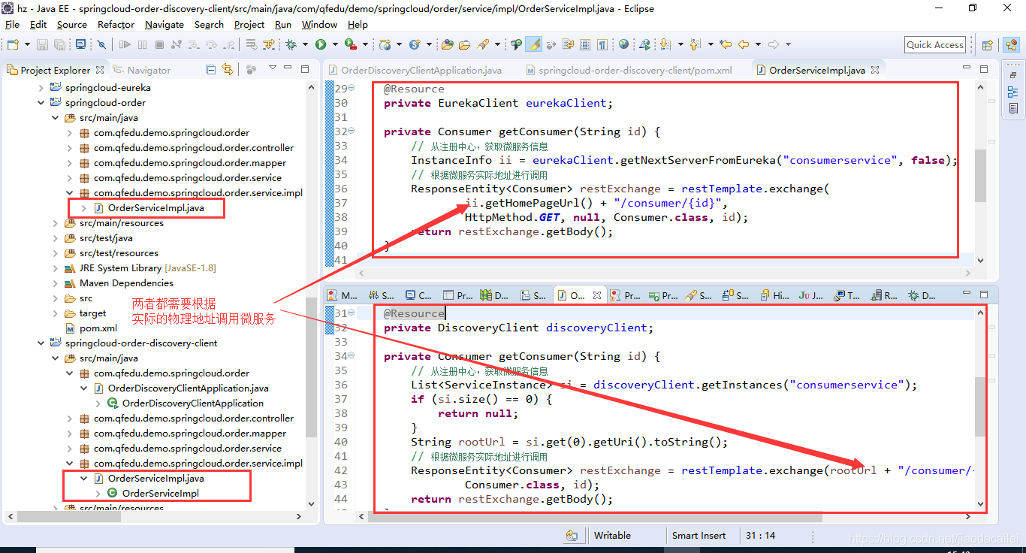
Task: Click the Open Web Browser globe icon
Action: point(623,44)
